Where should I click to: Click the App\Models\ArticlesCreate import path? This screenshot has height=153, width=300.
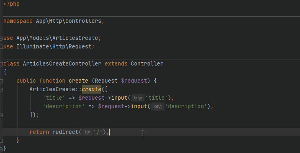57,38
